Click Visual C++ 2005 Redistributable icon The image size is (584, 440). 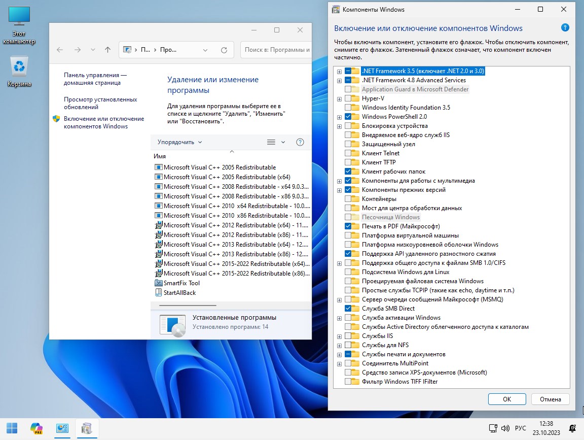(x=158, y=167)
